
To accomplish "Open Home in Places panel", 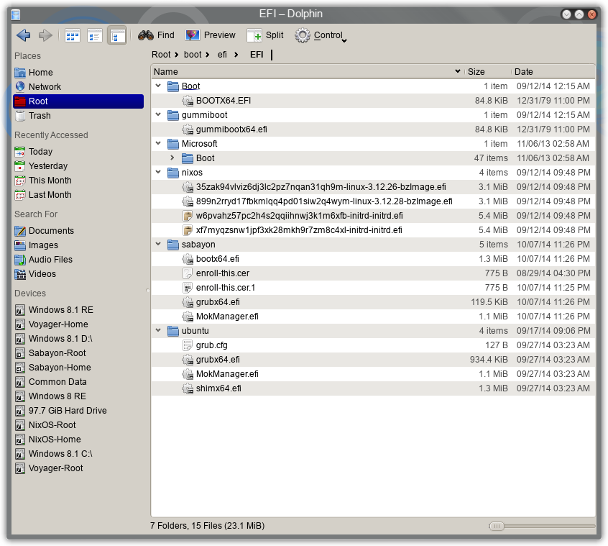I will click(78, 73).
